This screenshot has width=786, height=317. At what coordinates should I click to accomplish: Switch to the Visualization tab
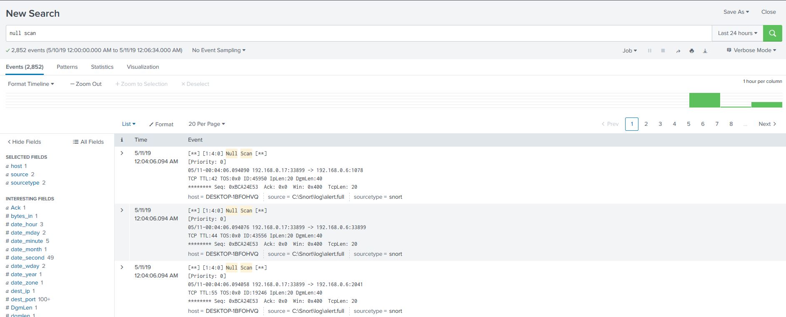point(143,67)
